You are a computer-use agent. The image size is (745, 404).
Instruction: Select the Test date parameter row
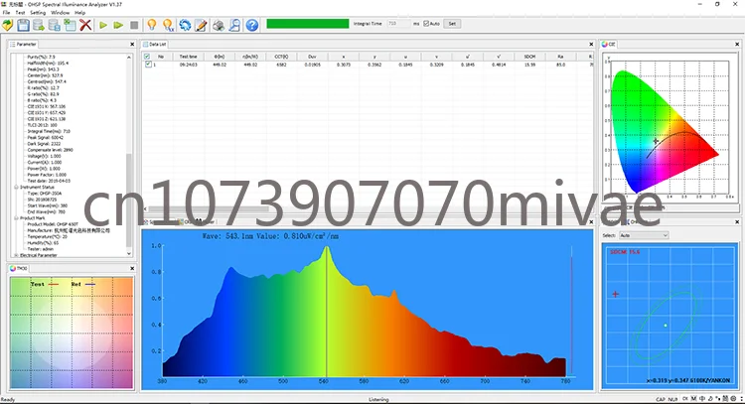coord(49,181)
